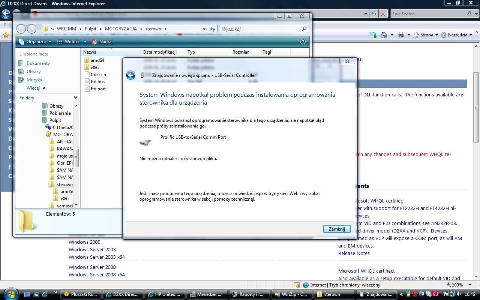480x300 pixels.
Task: Stop loading the IE page
Action: click(x=383, y=13)
